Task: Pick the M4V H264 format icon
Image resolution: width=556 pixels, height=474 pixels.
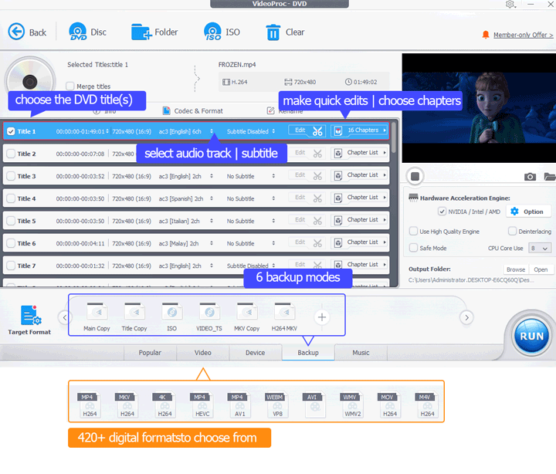Action: click(x=428, y=405)
